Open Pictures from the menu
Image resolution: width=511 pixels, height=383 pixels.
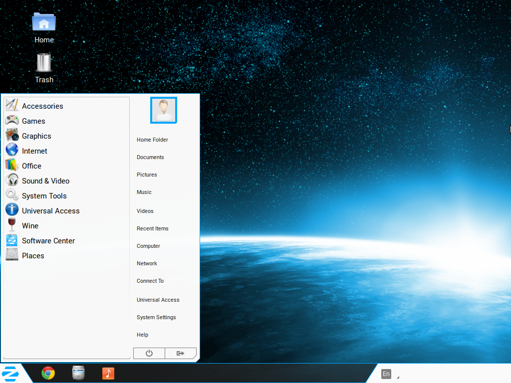(147, 175)
